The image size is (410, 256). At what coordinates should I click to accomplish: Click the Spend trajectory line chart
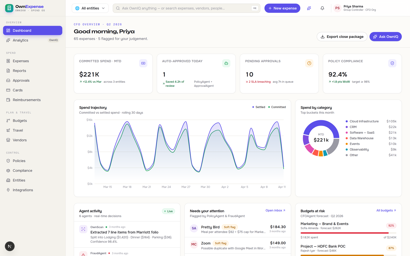[189, 152]
